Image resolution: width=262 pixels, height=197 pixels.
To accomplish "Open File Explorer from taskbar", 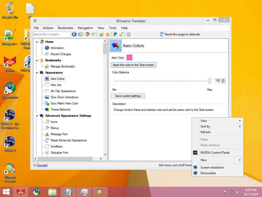I will coord(52,192).
